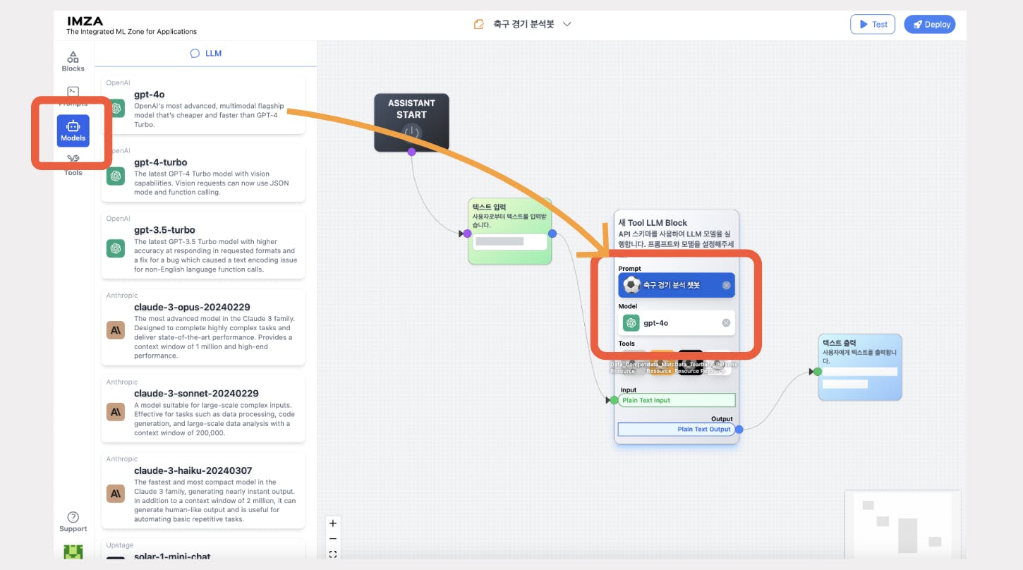Select the claude-3-haiku-20240307 model title

click(x=193, y=471)
